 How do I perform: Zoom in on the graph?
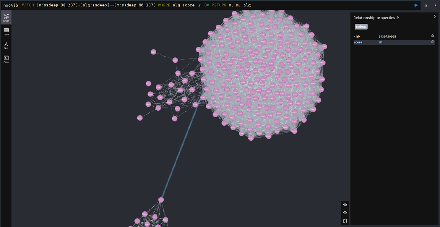tap(345, 205)
